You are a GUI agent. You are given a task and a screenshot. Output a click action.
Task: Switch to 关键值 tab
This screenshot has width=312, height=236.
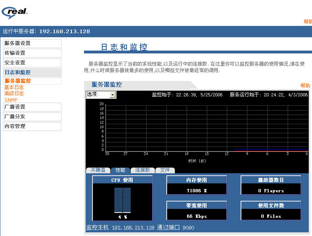[x=98, y=170]
